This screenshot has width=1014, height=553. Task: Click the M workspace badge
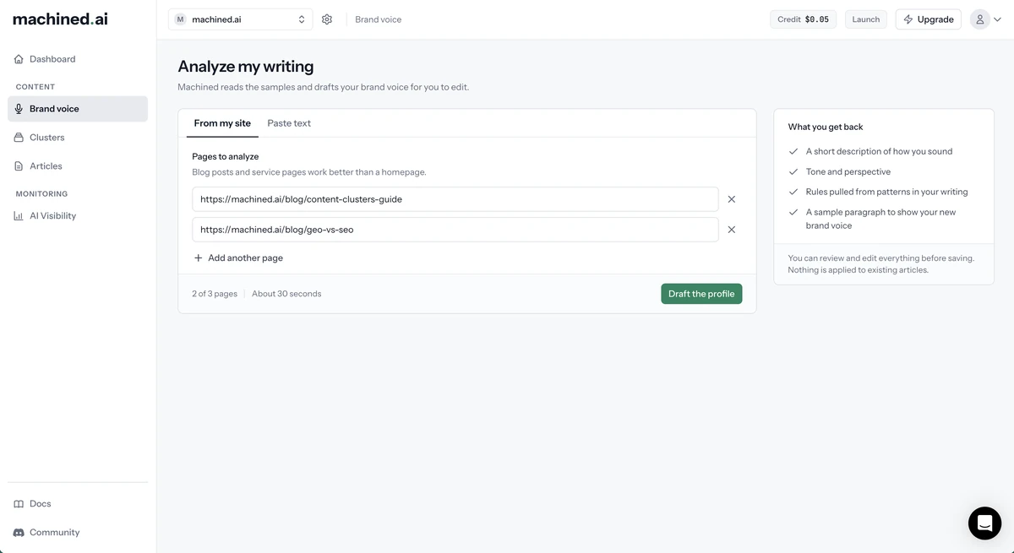(180, 19)
